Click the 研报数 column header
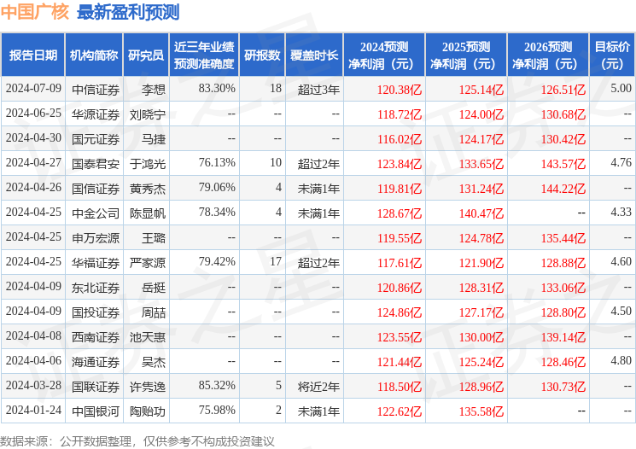 click(262, 55)
